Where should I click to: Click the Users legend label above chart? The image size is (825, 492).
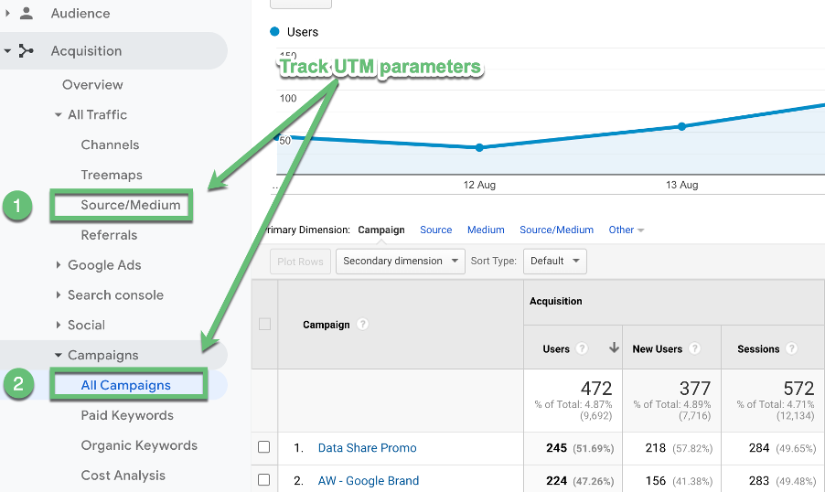click(x=303, y=32)
